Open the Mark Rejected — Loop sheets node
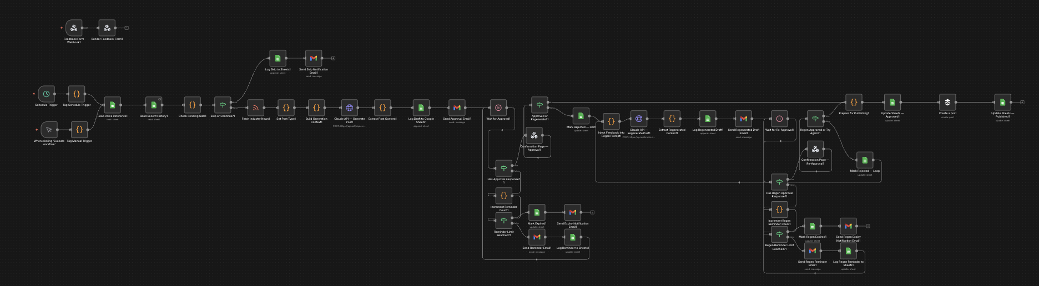The height and width of the screenshot is (286, 1039). pos(865,160)
